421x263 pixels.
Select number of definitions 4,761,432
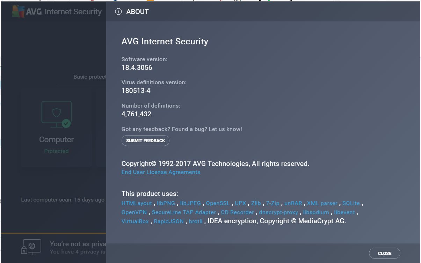pyautogui.click(x=136, y=114)
